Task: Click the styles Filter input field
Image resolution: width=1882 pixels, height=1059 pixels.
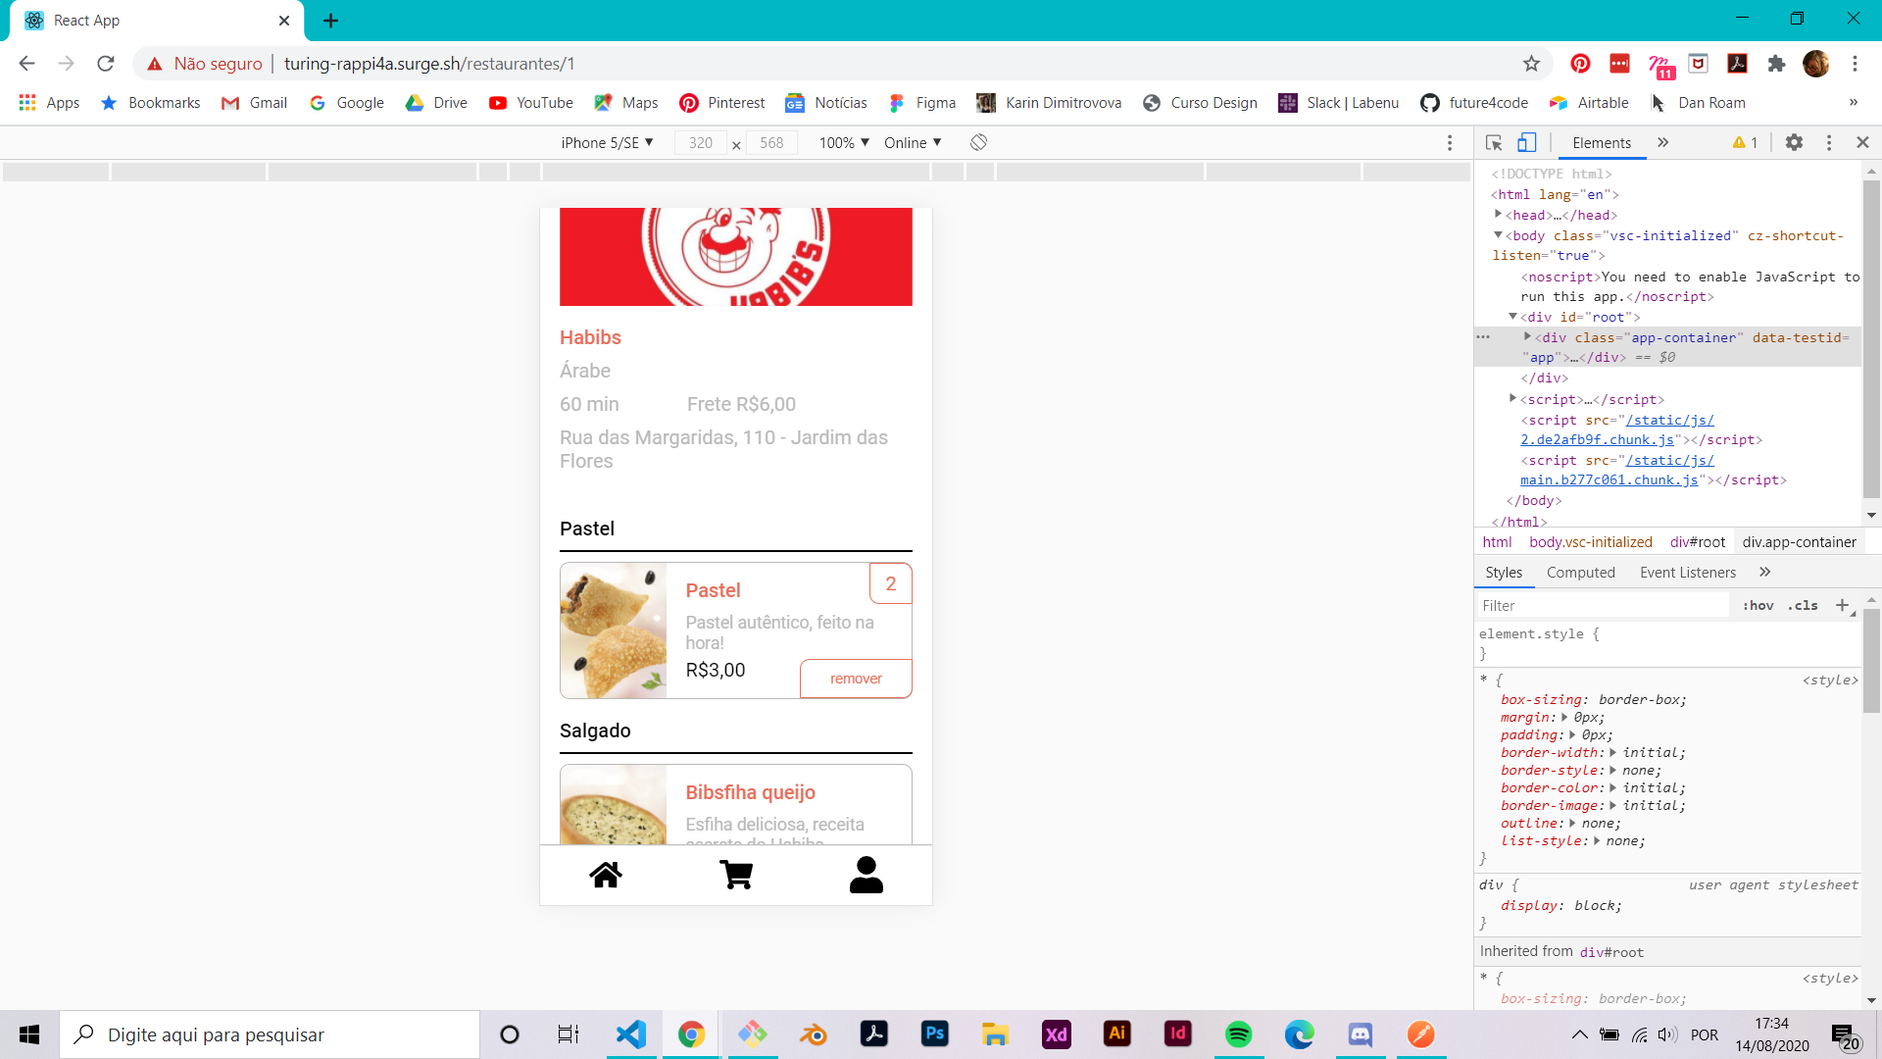Action: click(x=1603, y=605)
